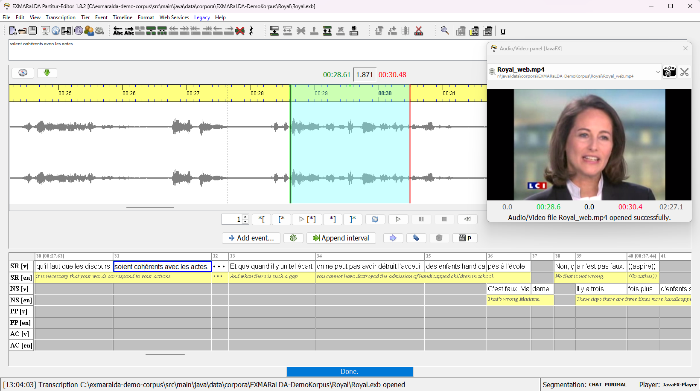Open the Timeline menu
This screenshot has height=391, width=700.
click(122, 17)
